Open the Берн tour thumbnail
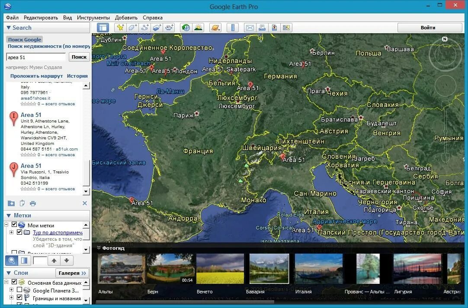Image resolution: width=468 pixels, height=308 pixels. point(170,268)
